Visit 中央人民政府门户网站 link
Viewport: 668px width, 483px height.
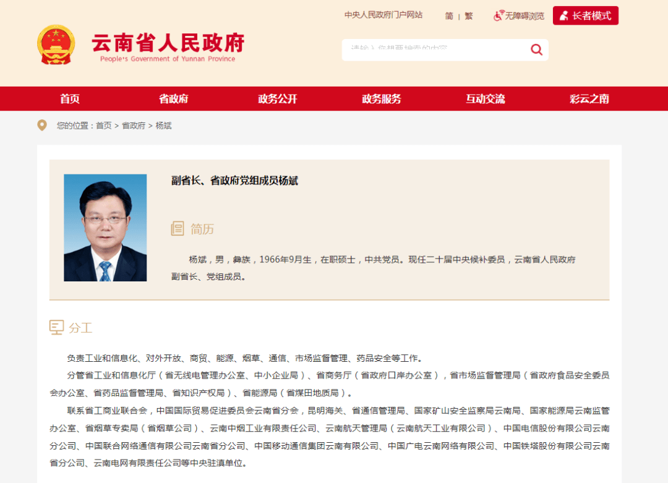click(383, 15)
